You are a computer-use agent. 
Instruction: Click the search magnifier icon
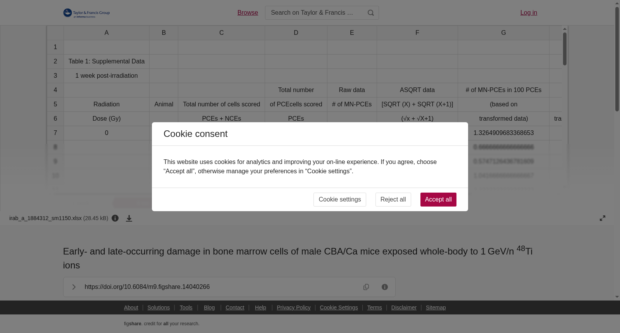click(371, 13)
